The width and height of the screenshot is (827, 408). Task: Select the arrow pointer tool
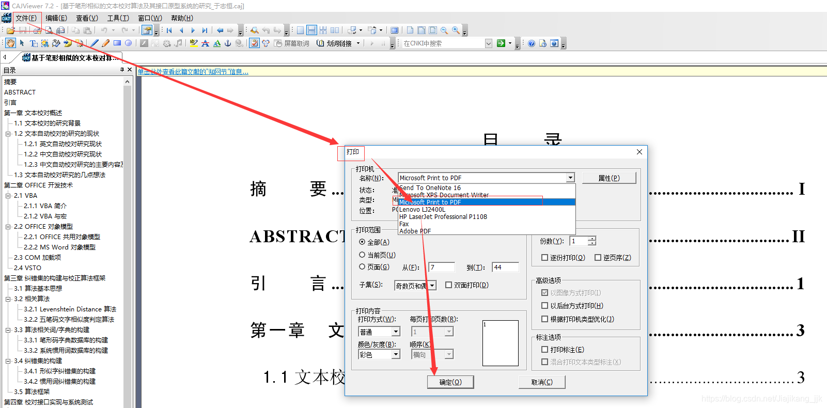[22, 43]
